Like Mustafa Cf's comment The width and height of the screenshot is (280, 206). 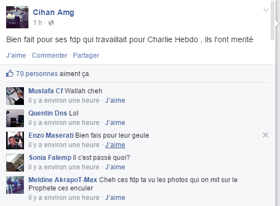click(115, 101)
